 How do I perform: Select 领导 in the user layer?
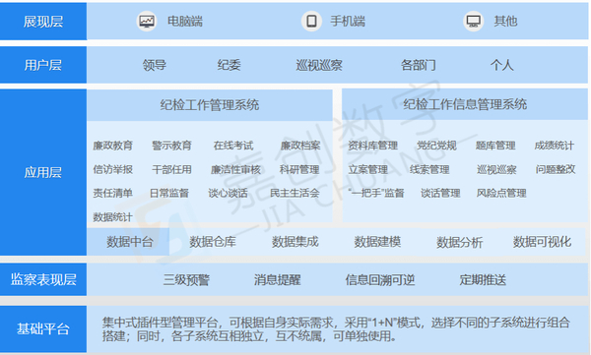[x=155, y=65]
